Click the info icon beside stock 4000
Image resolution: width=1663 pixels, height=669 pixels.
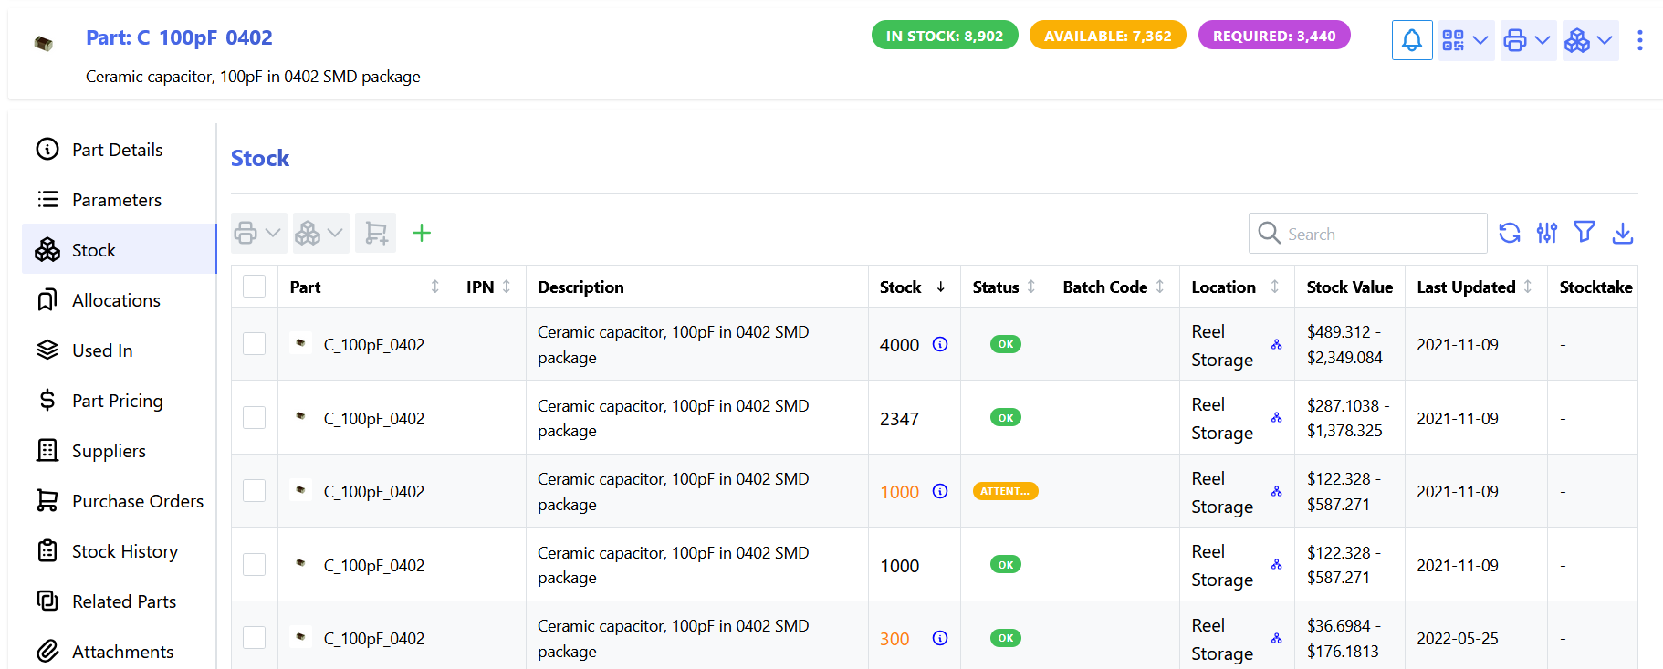coord(940,344)
